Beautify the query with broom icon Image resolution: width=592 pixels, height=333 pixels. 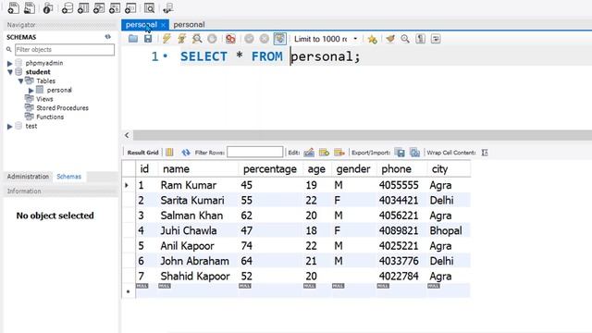(x=390, y=39)
